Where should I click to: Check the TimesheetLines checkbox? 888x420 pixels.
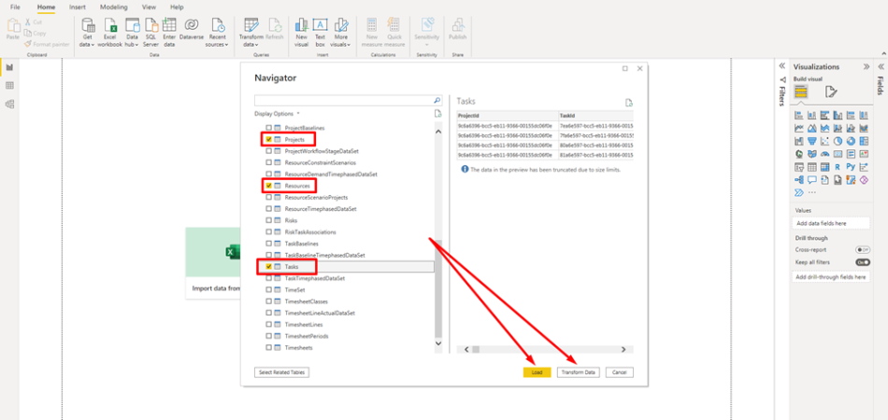pyautogui.click(x=269, y=325)
